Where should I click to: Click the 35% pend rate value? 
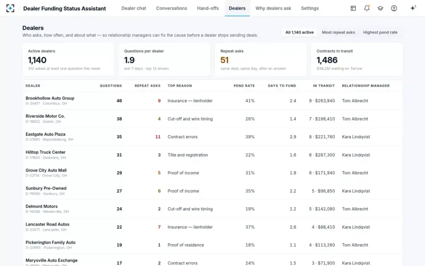[250, 191]
